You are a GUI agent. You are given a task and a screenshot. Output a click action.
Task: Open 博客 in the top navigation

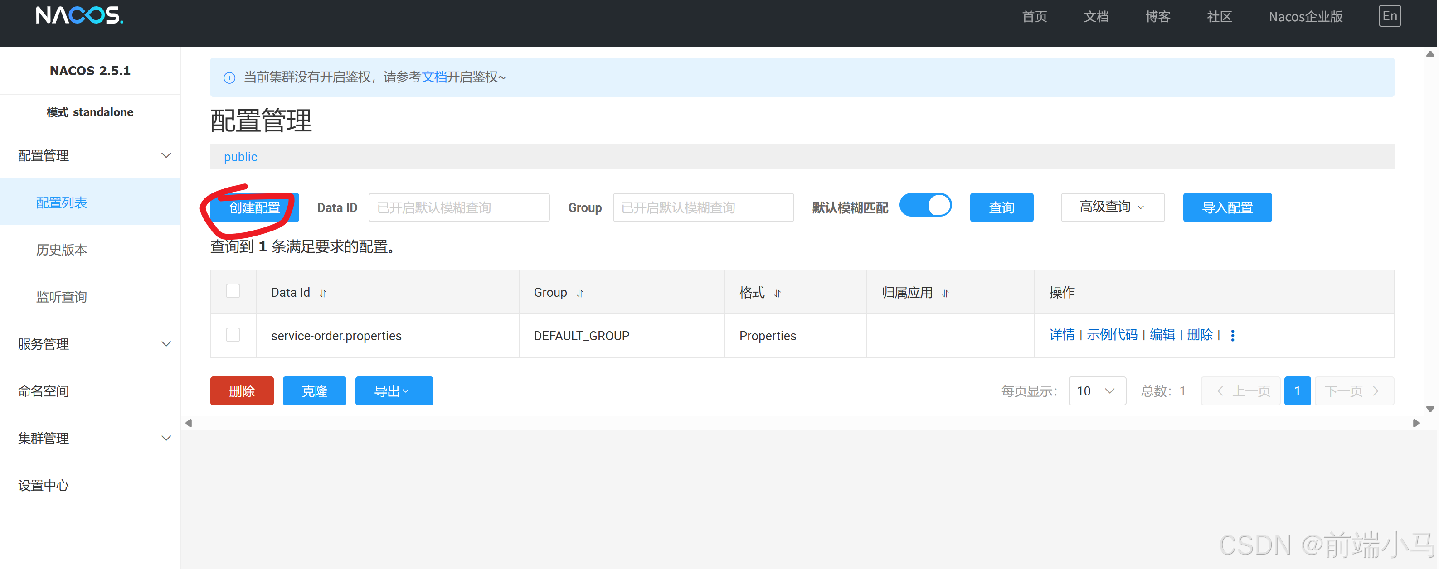(x=1157, y=17)
